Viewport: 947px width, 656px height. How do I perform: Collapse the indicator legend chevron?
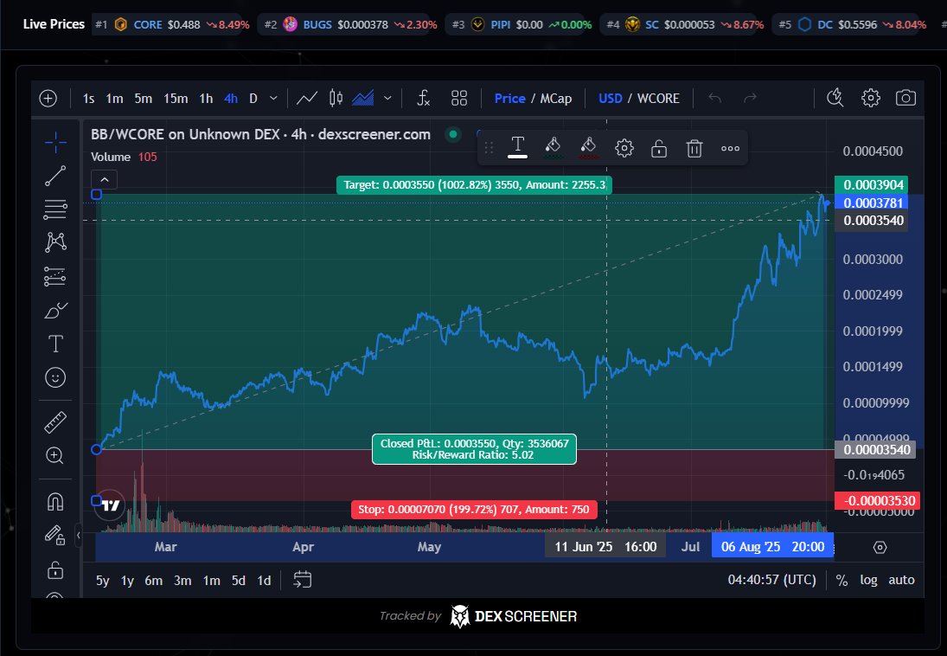click(x=105, y=179)
